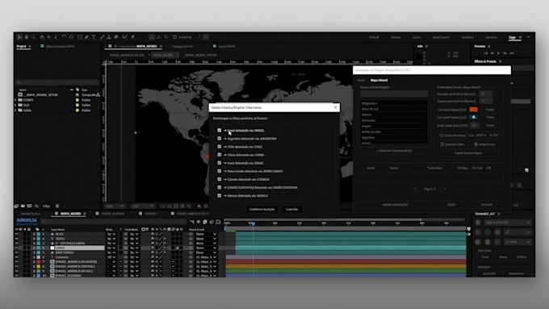
Task: Go to previous page in script panel pagination
Action: point(415,189)
